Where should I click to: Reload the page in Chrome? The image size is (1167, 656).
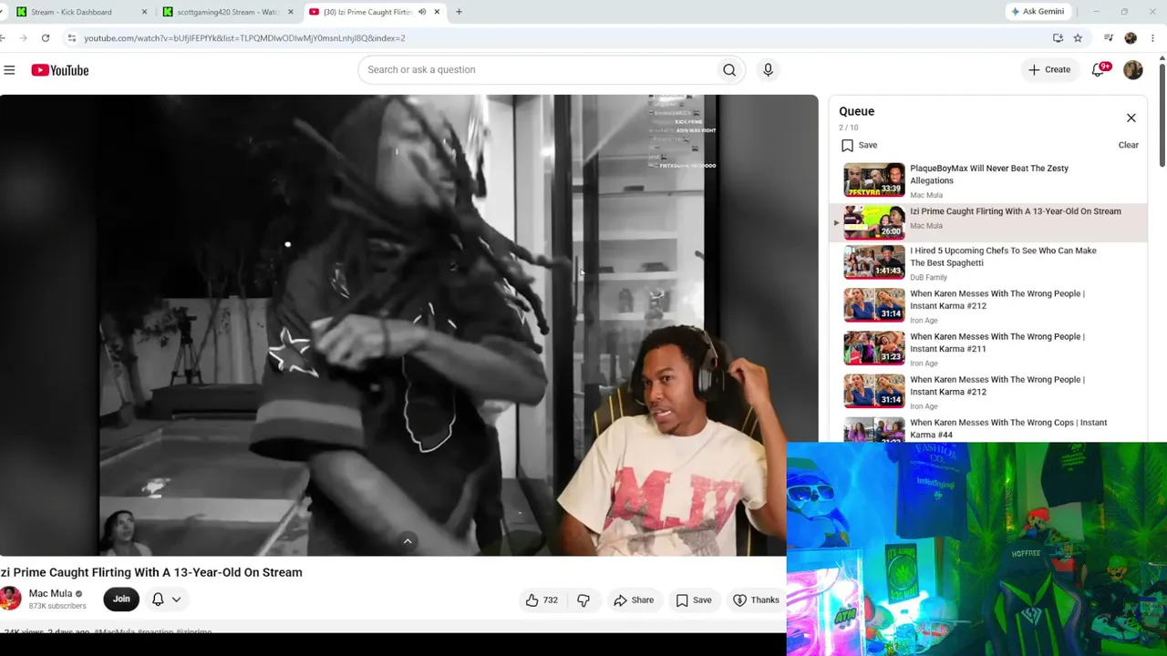tap(46, 38)
